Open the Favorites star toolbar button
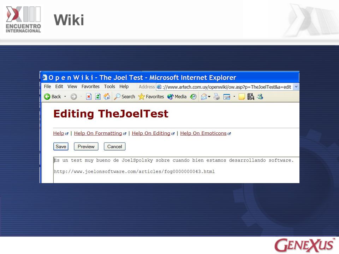The image size is (339, 254). [x=151, y=97]
